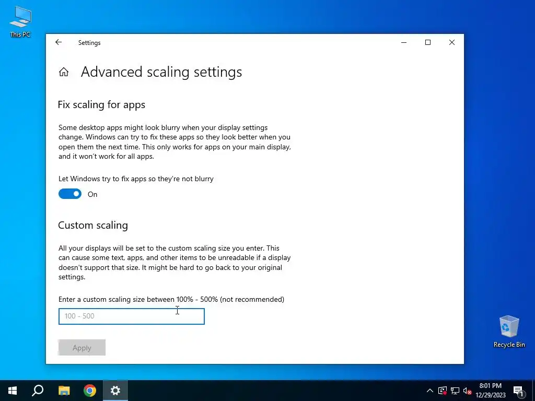
Task: Open the taskbar clock and date
Action: pos(490,391)
